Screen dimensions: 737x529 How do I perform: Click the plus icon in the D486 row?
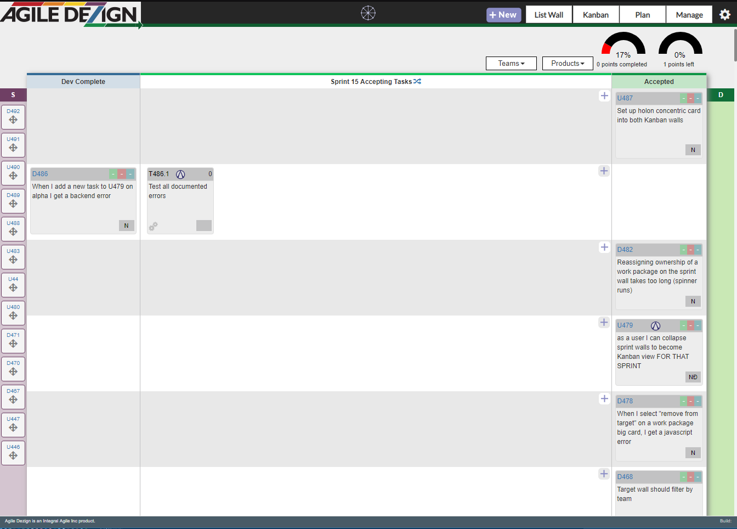604,171
